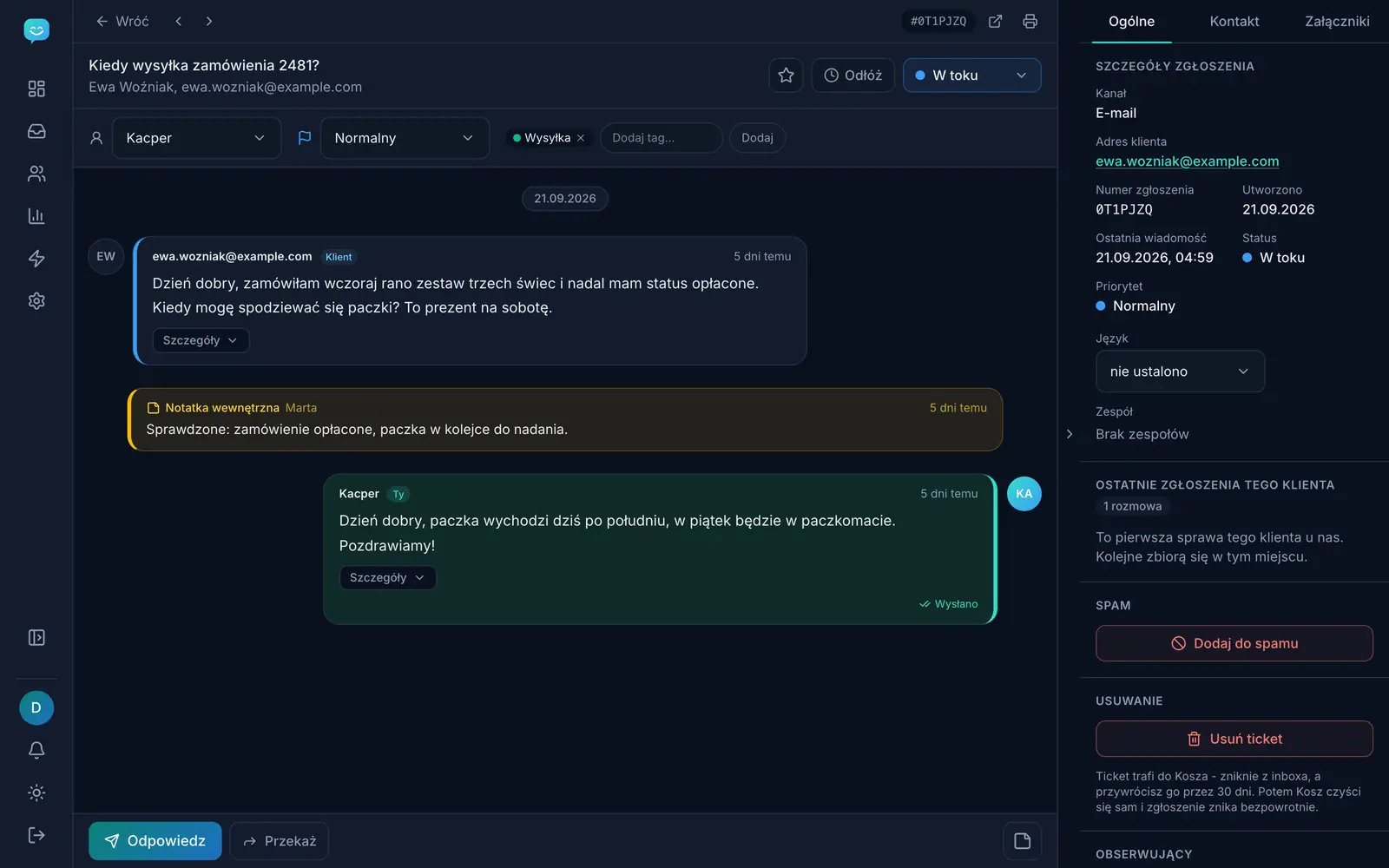Viewport: 1389px width, 868px height.
Task: Open ticket in new window icon
Action: (996, 21)
